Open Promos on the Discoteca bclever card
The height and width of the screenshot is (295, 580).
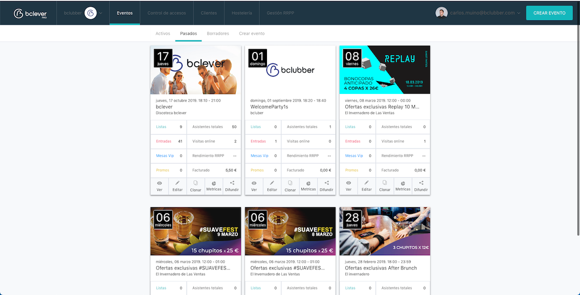point(163,170)
